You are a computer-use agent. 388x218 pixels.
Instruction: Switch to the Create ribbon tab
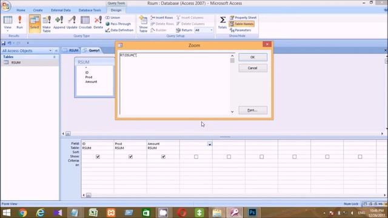point(38,10)
